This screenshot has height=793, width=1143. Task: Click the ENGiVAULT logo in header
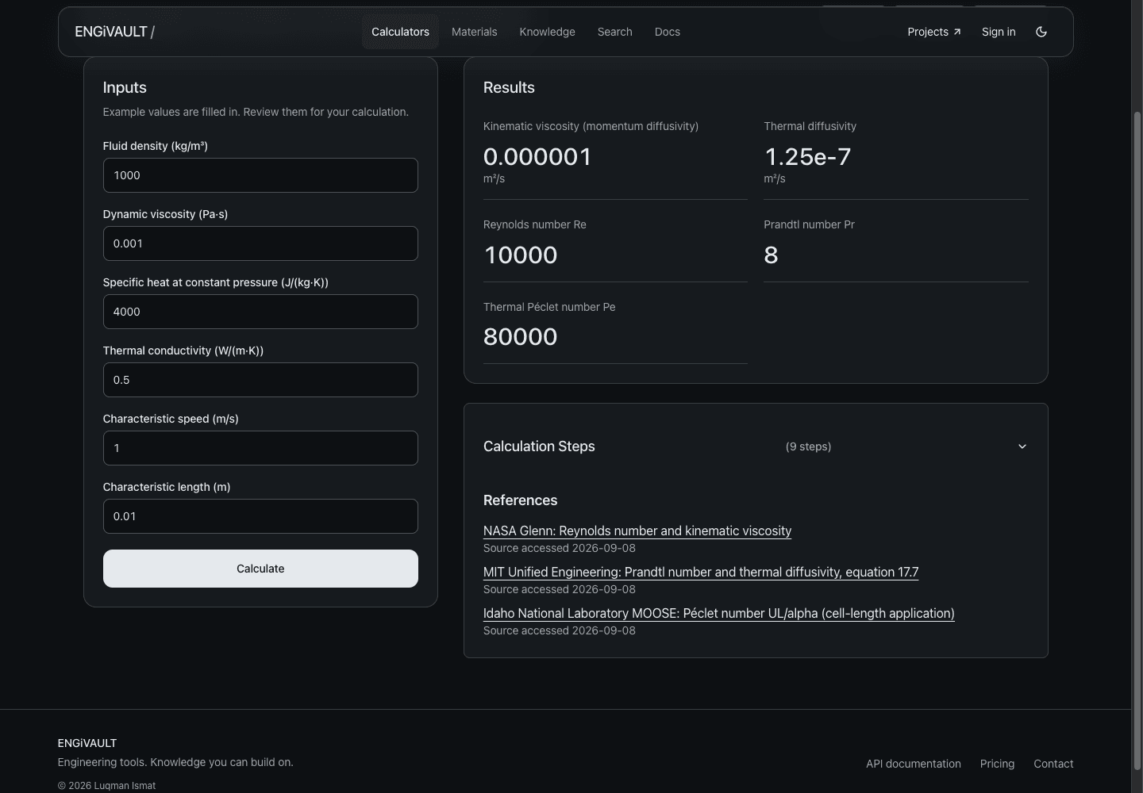(x=114, y=32)
